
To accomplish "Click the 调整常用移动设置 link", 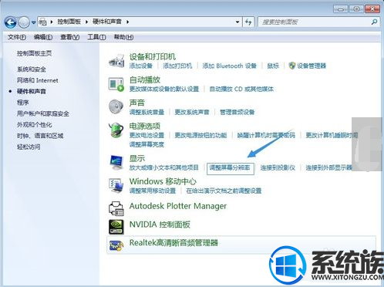I will 153,191.
